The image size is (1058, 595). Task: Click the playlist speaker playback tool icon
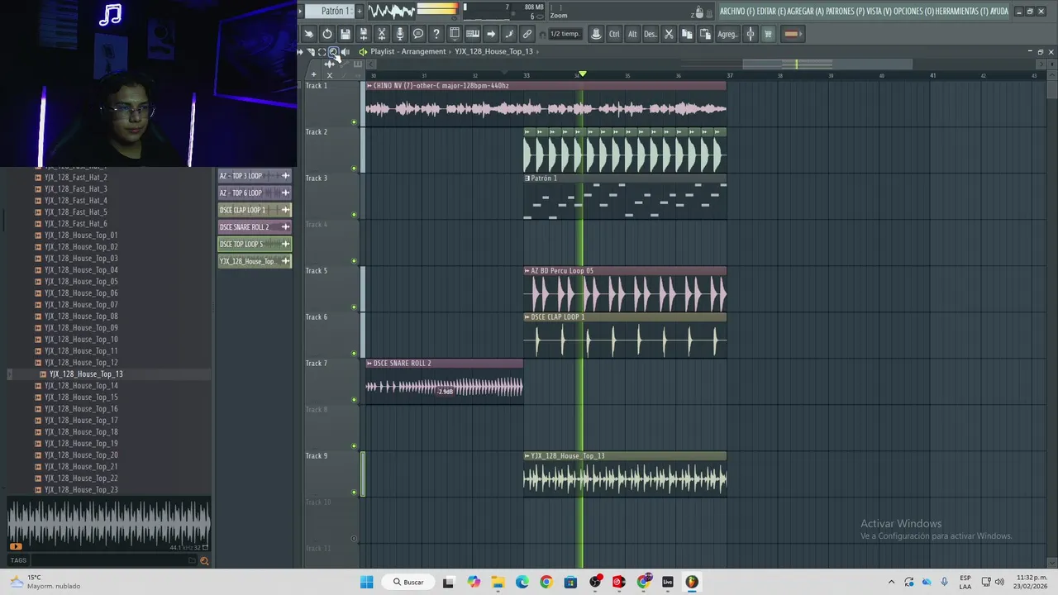point(345,51)
